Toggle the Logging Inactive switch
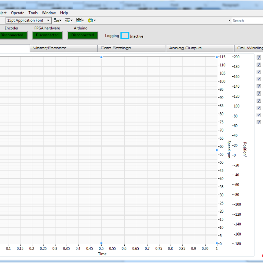263x263 pixels. click(125, 36)
